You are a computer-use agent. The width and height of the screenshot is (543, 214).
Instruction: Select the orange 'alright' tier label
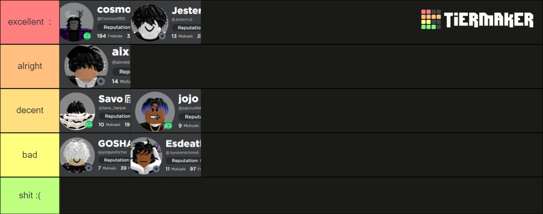30,66
